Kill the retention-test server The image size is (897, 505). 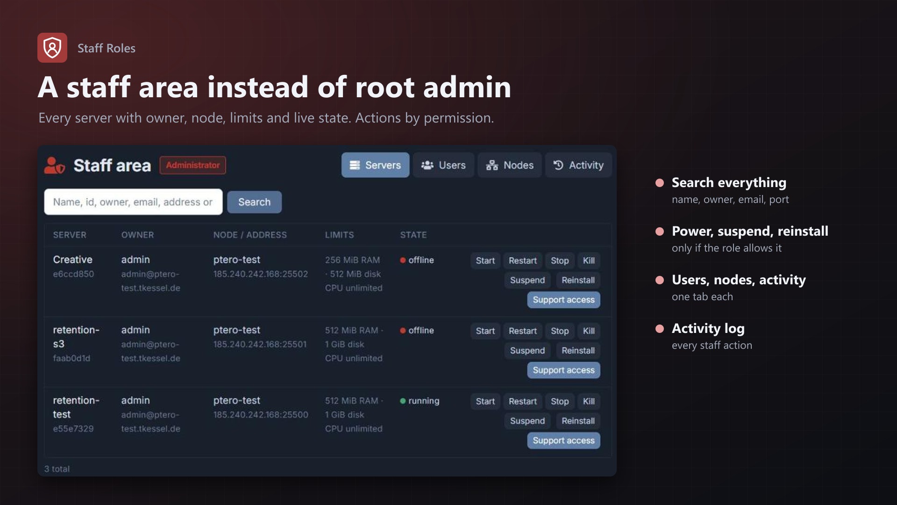click(589, 401)
